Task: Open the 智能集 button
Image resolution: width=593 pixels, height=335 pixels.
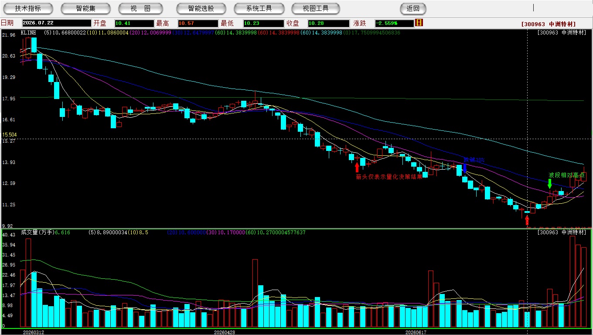Action: point(85,8)
